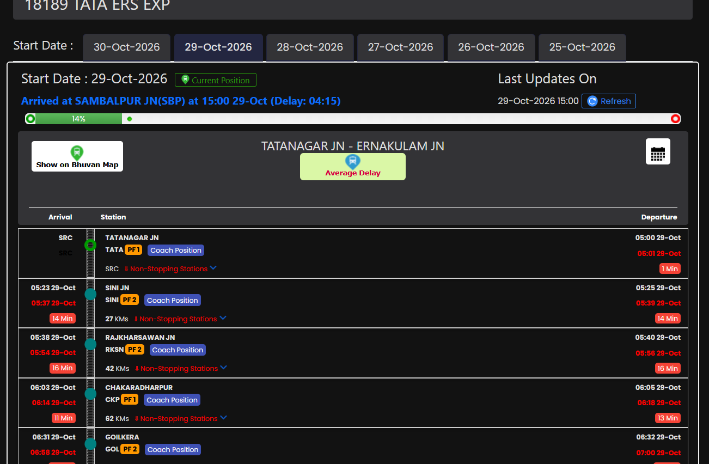Click the Average Delay button
The width and height of the screenshot is (709, 464).
[353, 167]
